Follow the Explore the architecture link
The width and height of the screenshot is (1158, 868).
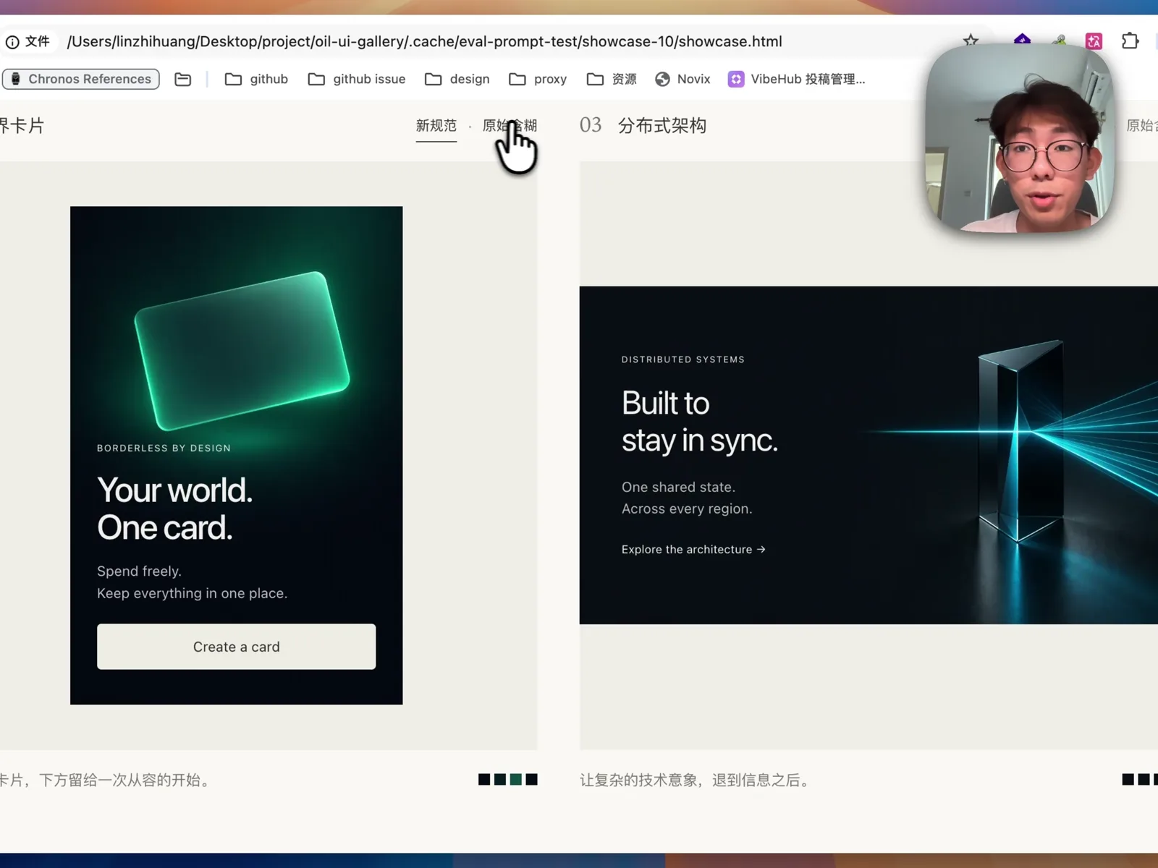tap(693, 550)
